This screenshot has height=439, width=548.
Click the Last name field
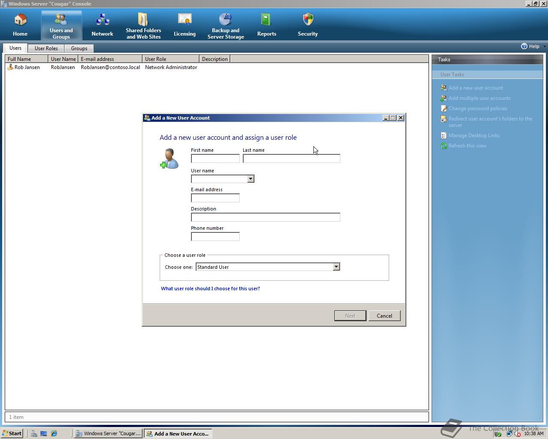coord(292,159)
